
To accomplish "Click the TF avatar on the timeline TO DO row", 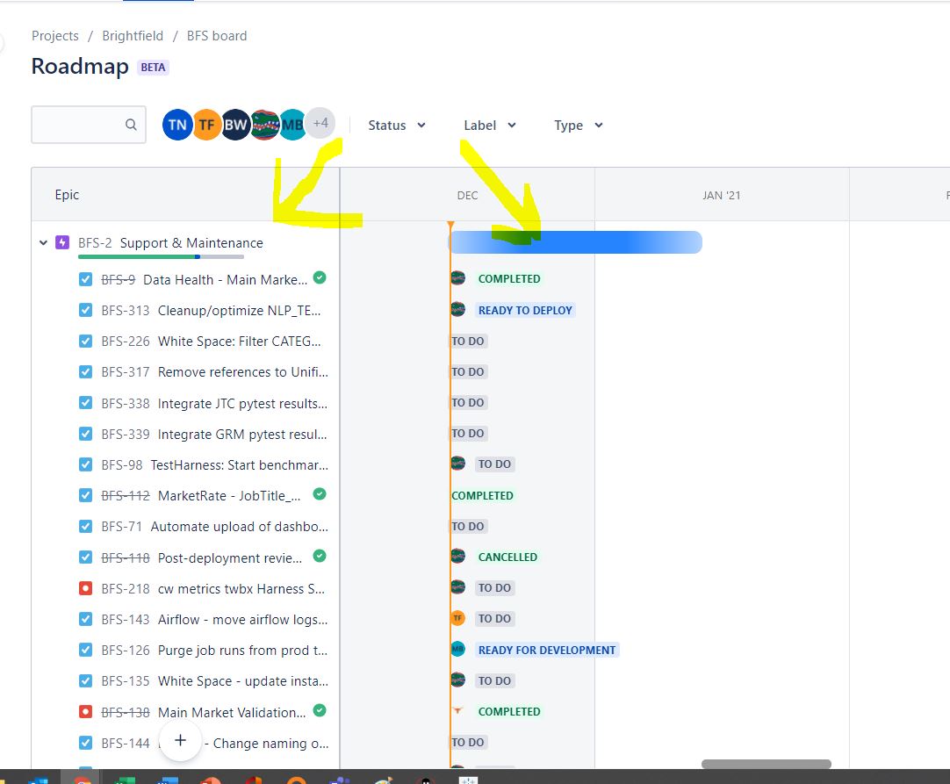I will pos(457,618).
